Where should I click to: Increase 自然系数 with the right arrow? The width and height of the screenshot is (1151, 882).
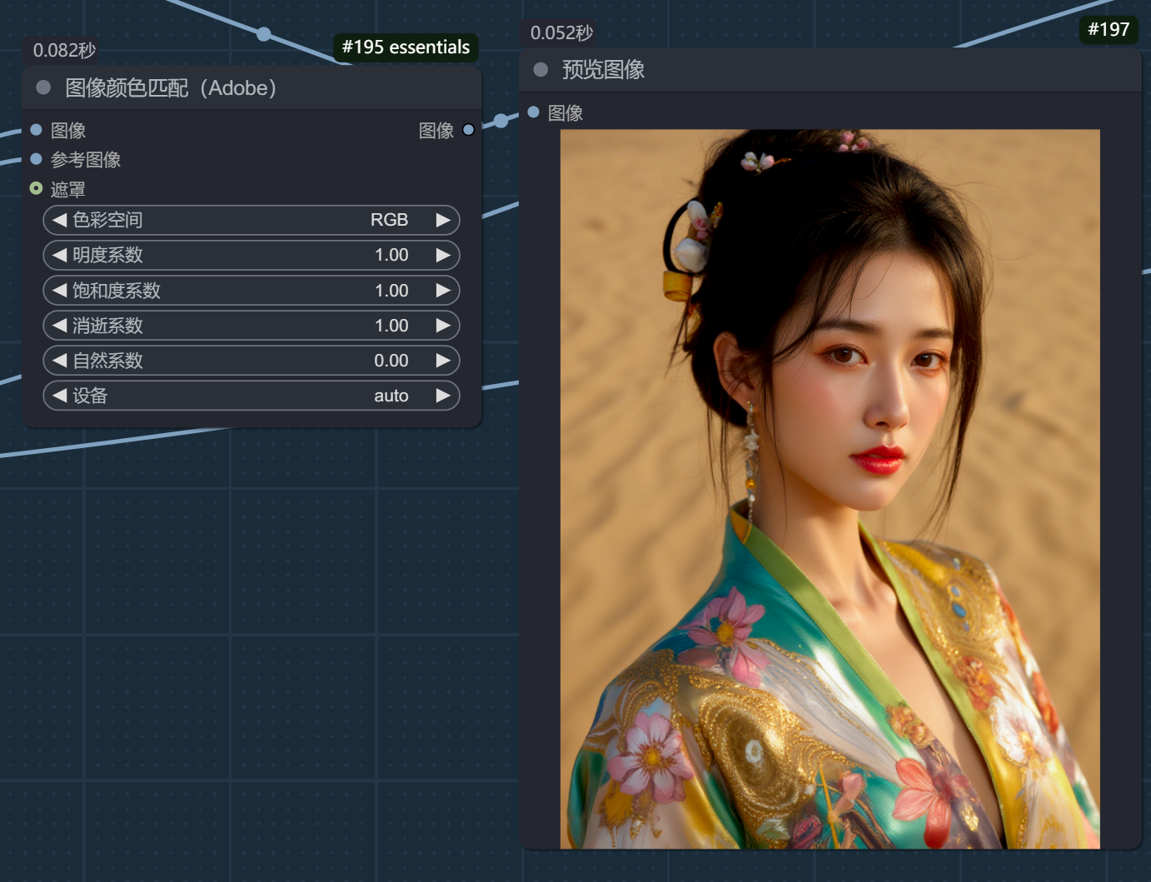(443, 361)
